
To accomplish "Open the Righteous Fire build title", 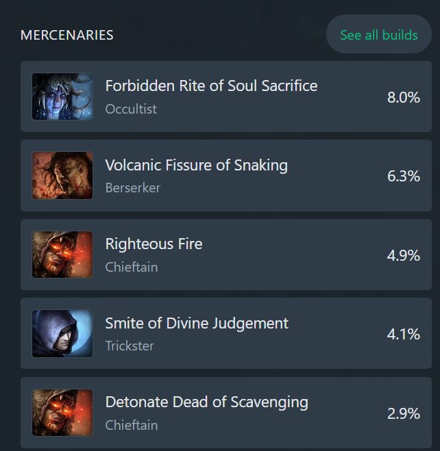I will tap(154, 244).
